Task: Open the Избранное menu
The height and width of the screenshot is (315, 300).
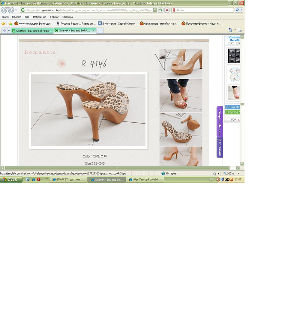Action: click(39, 17)
